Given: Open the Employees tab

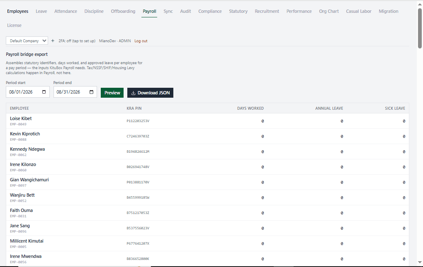Looking at the screenshot, I should pos(18,11).
